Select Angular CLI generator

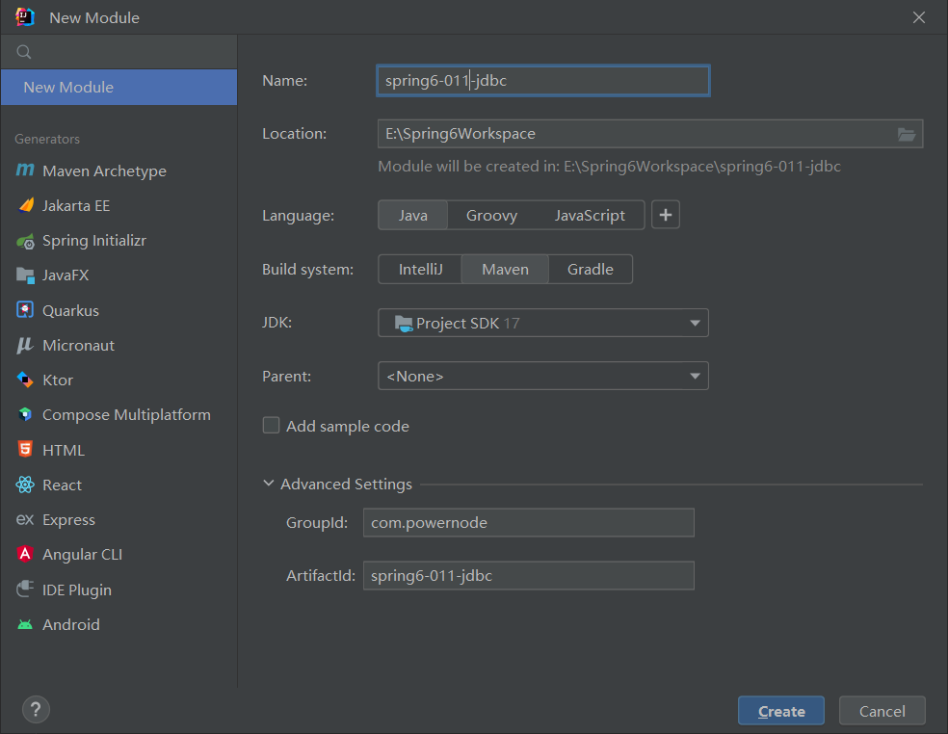pyautogui.click(x=119, y=555)
